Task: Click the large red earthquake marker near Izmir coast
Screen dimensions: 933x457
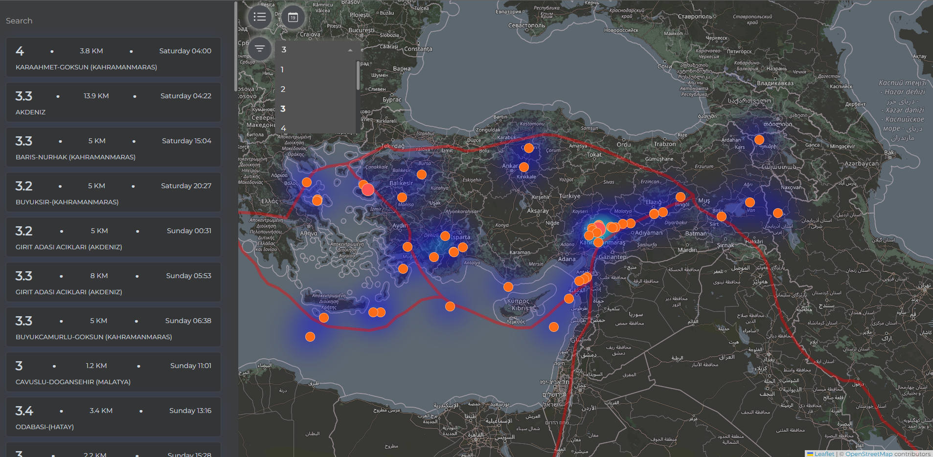Action: pos(368,190)
